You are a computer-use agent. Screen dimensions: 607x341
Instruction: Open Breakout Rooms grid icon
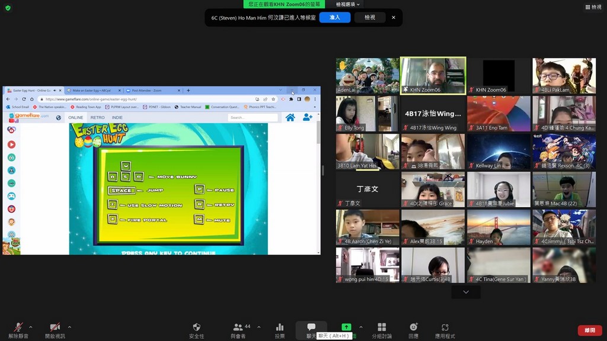382,327
